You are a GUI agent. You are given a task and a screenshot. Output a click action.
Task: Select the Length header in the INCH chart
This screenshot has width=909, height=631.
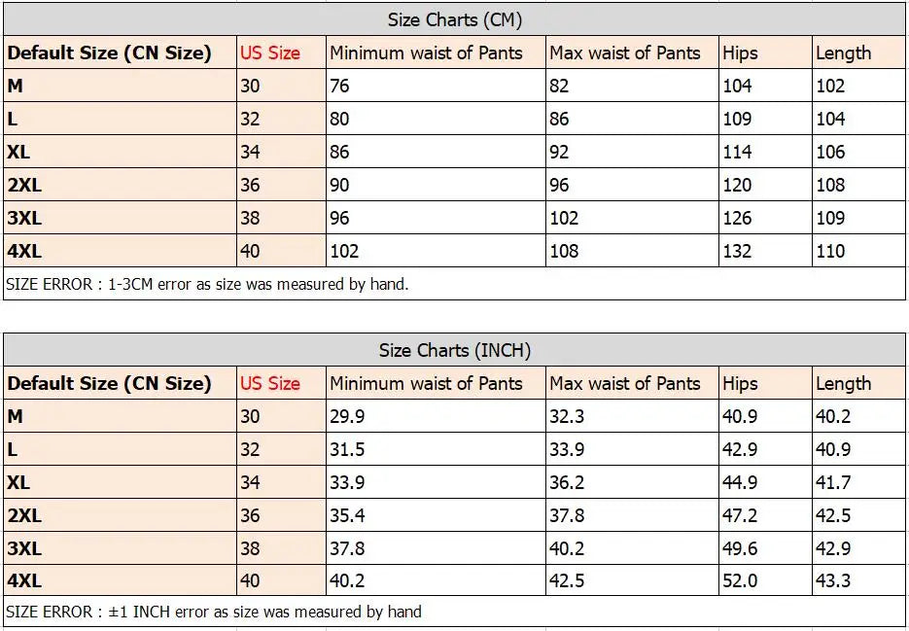[x=844, y=383]
